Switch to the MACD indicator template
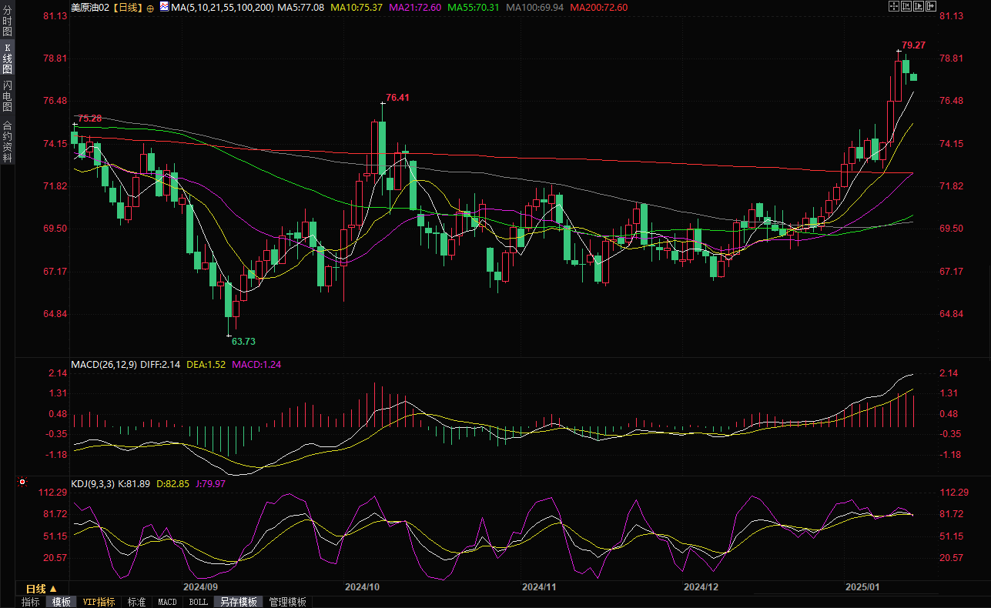 point(167,602)
